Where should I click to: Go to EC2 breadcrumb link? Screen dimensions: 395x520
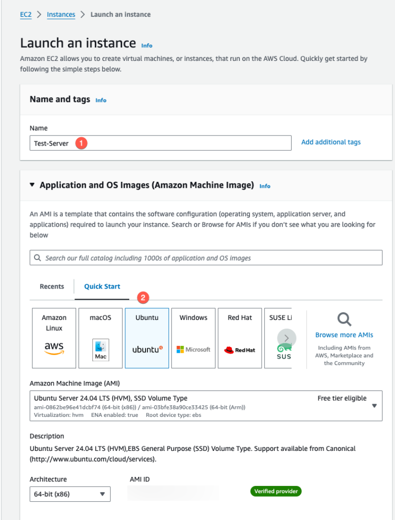(26, 15)
